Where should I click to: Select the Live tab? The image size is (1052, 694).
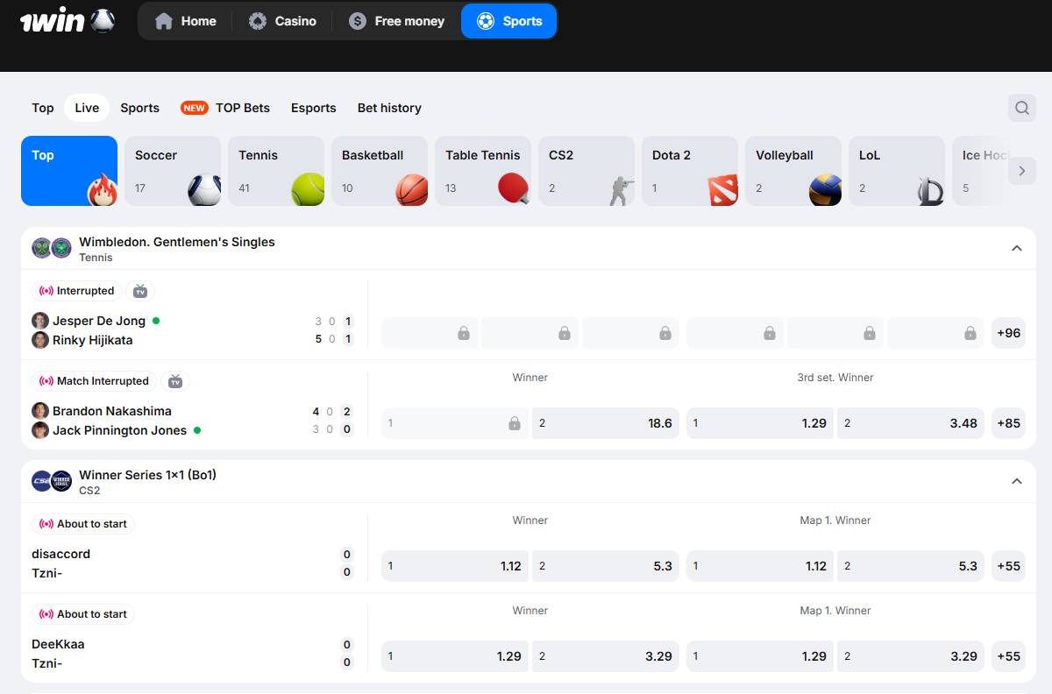tap(87, 108)
